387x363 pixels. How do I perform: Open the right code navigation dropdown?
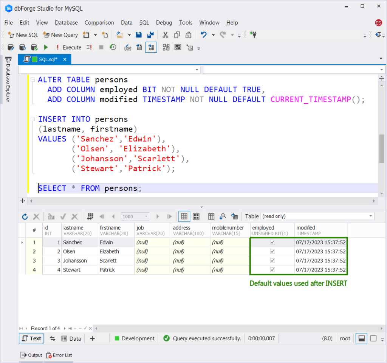[382, 70]
